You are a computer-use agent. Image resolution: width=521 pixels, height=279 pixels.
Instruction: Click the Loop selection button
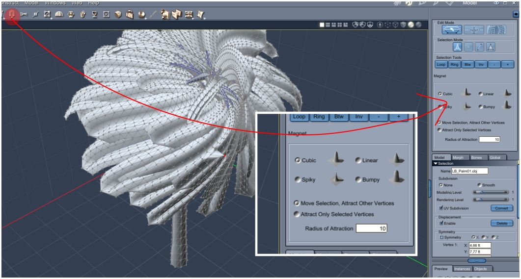441,64
